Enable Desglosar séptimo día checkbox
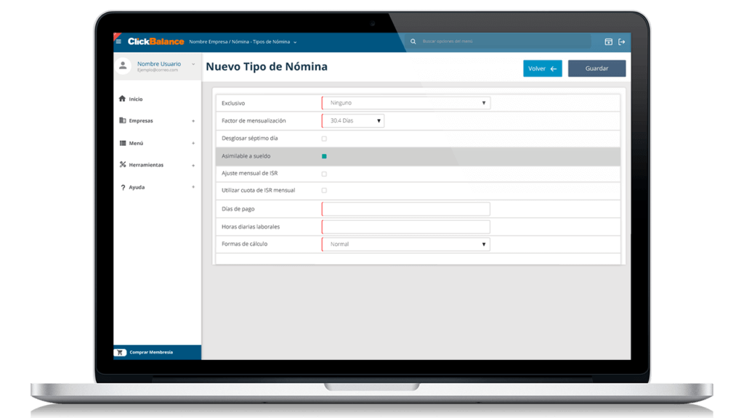This screenshot has width=744, height=418. pyautogui.click(x=324, y=139)
